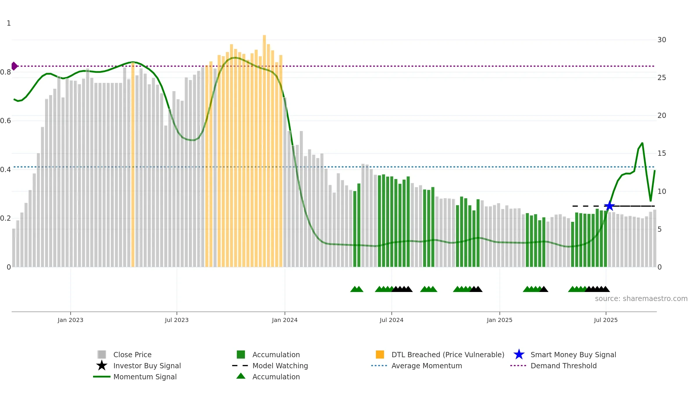Viewport: 698px width, 393px height.
Task: Click the blue Smart Money Buy Signal star on chart
Action: [609, 206]
